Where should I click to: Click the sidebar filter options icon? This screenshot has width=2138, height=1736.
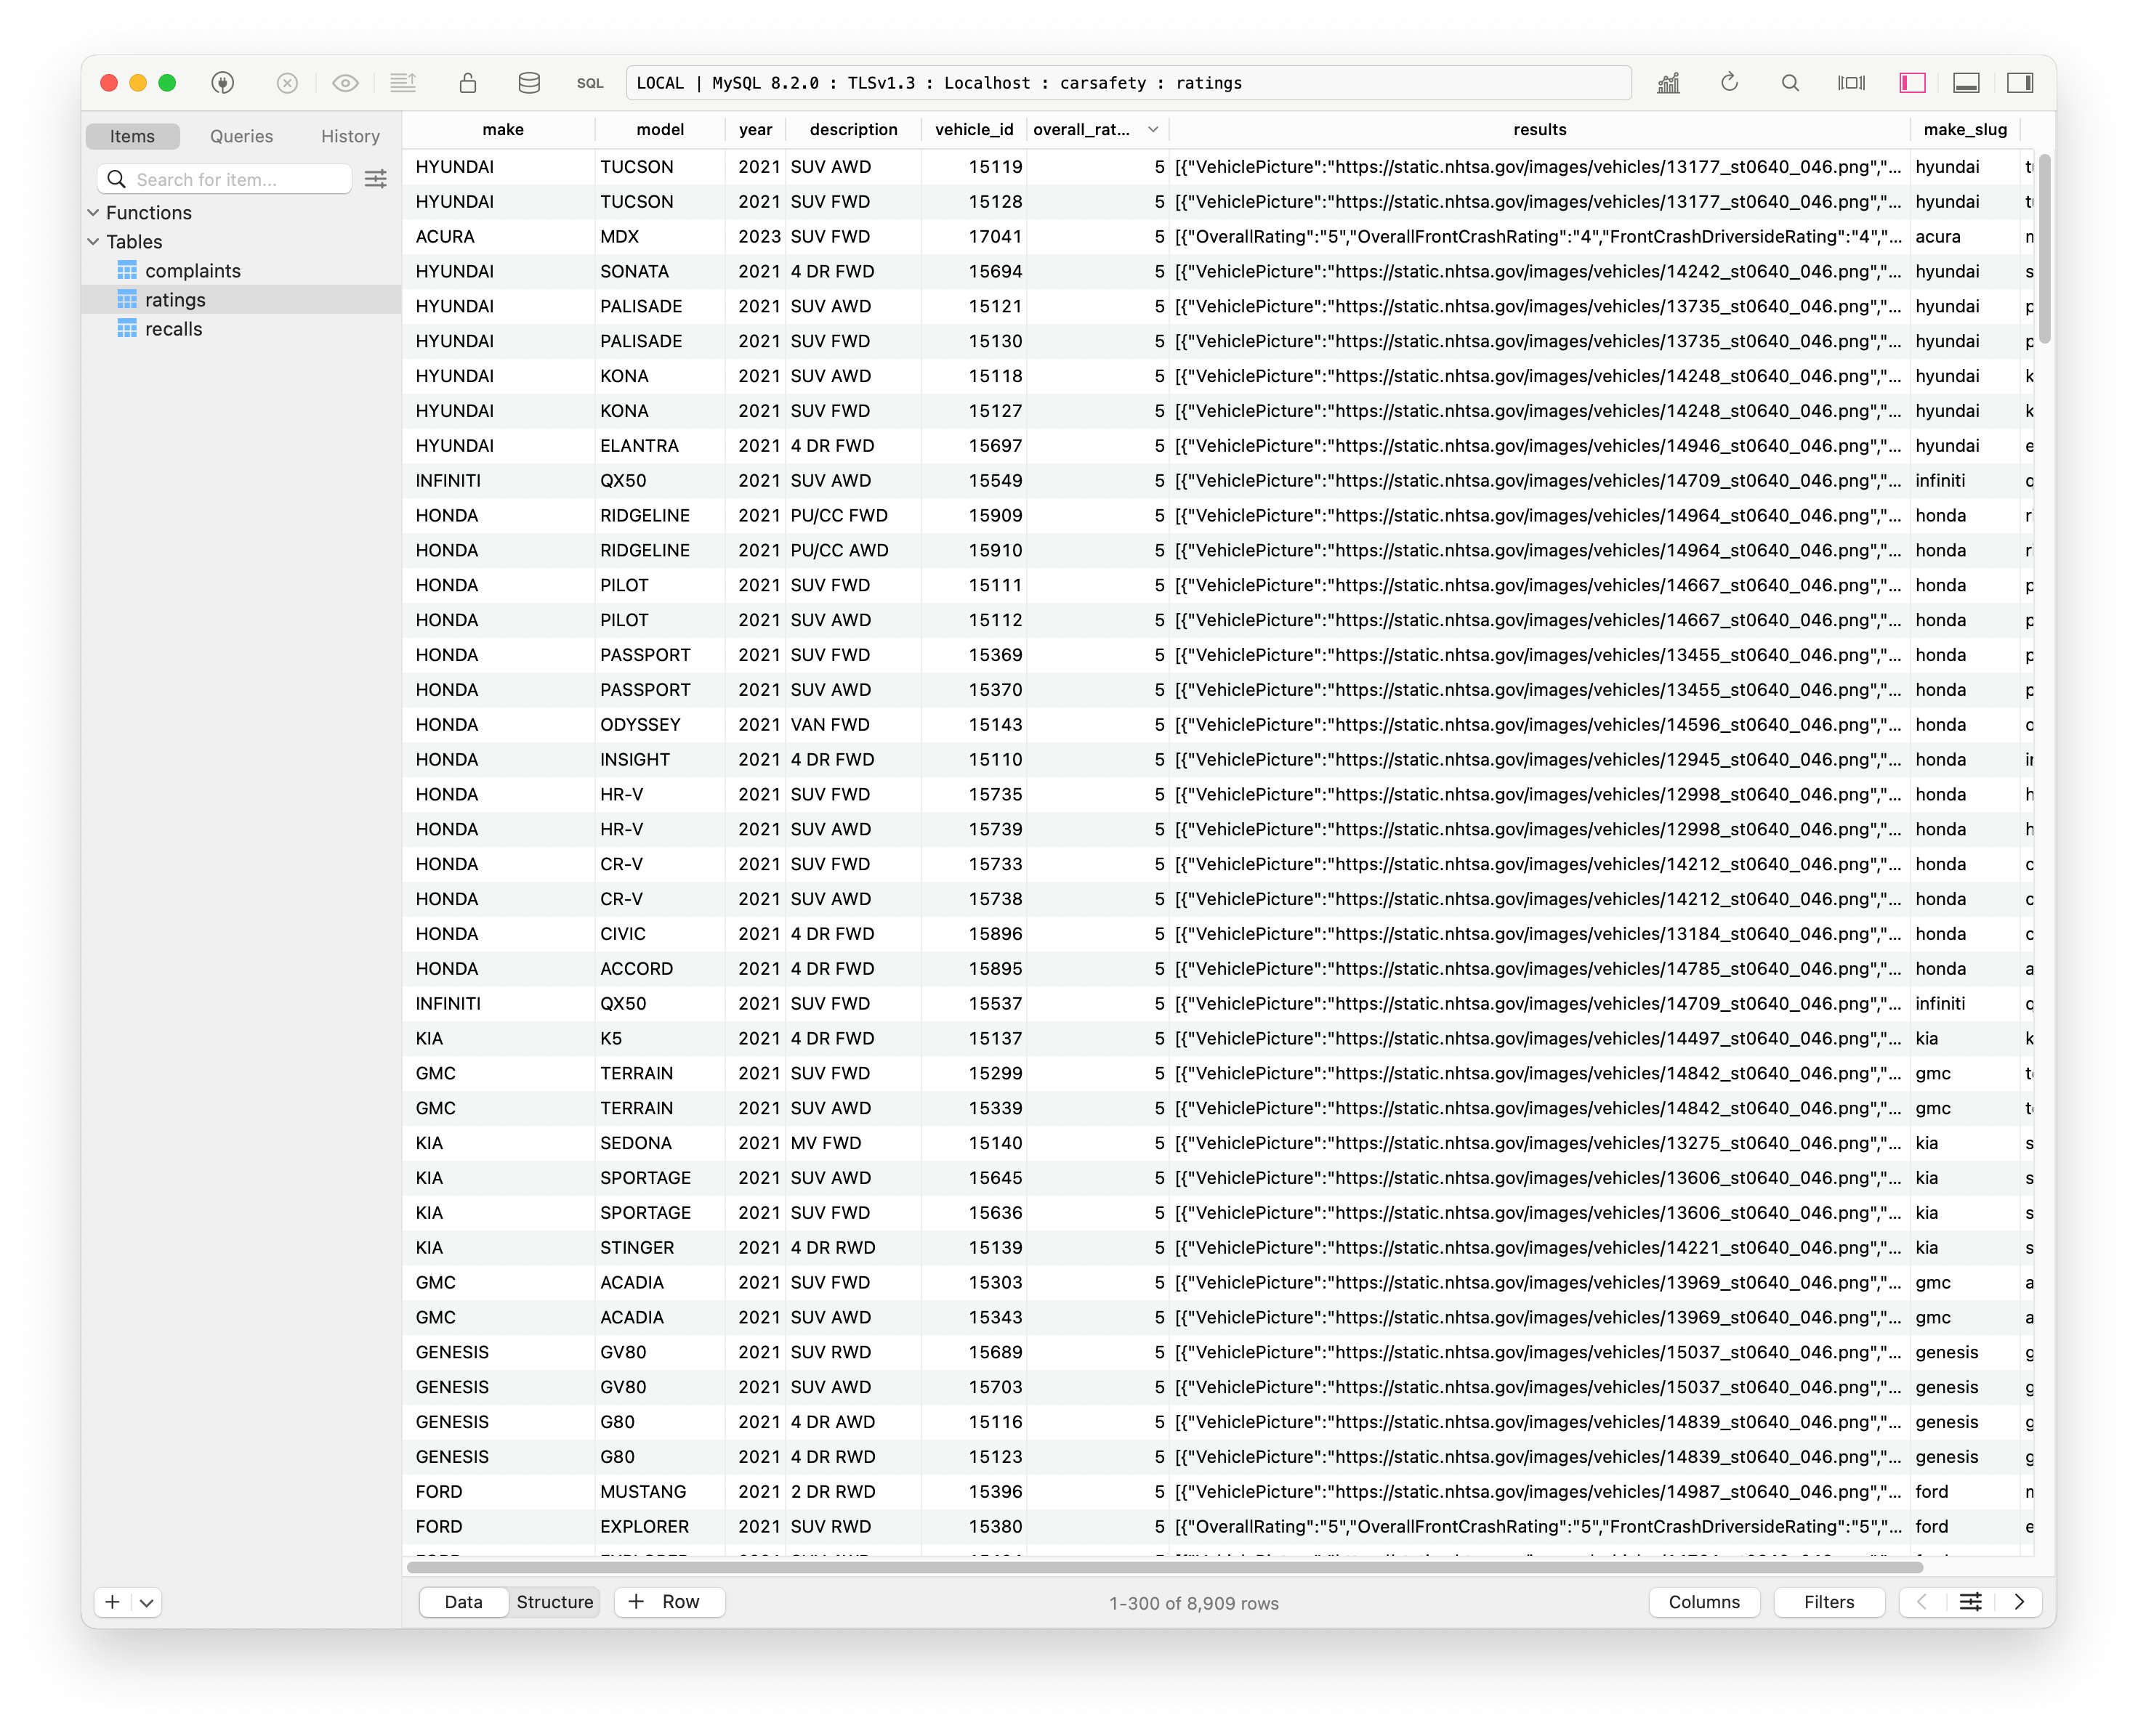click(376, 179)
